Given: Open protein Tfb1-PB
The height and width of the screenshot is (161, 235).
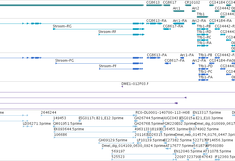Looking at the screenshot, I should 204,58.
